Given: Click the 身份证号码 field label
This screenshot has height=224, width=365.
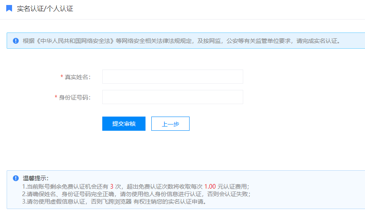Looking at the screenshot, I should click(x=74, y=97).
